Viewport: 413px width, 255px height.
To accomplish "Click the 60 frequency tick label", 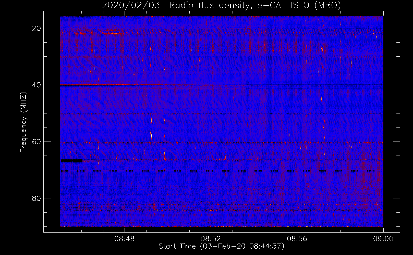I will 37,142.
